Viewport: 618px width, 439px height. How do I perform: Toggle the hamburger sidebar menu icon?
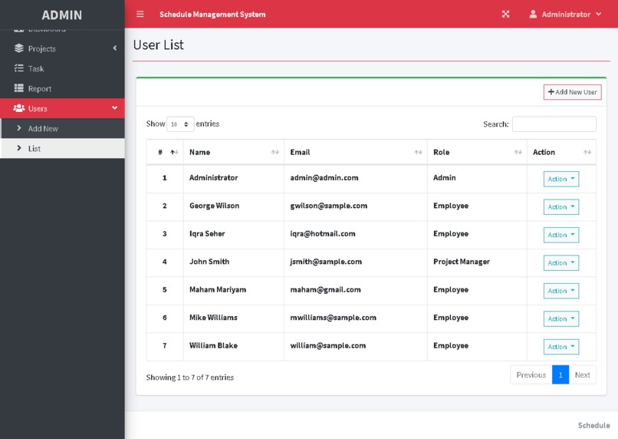(x=140, y=15)
